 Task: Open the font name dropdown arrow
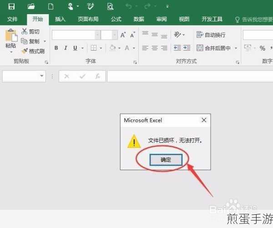pyautogui.click(x=98, y=35)
